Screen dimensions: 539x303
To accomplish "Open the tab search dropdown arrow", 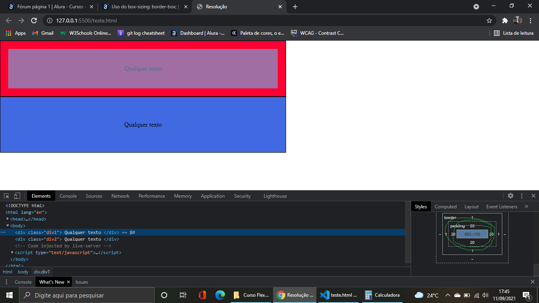I will [476, 7].
